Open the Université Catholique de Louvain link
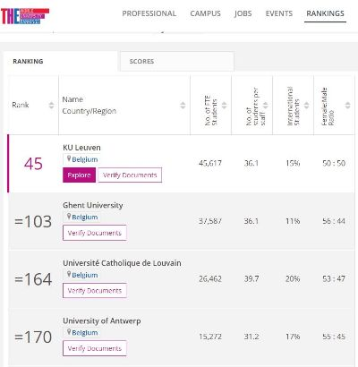 coord(122,263)
